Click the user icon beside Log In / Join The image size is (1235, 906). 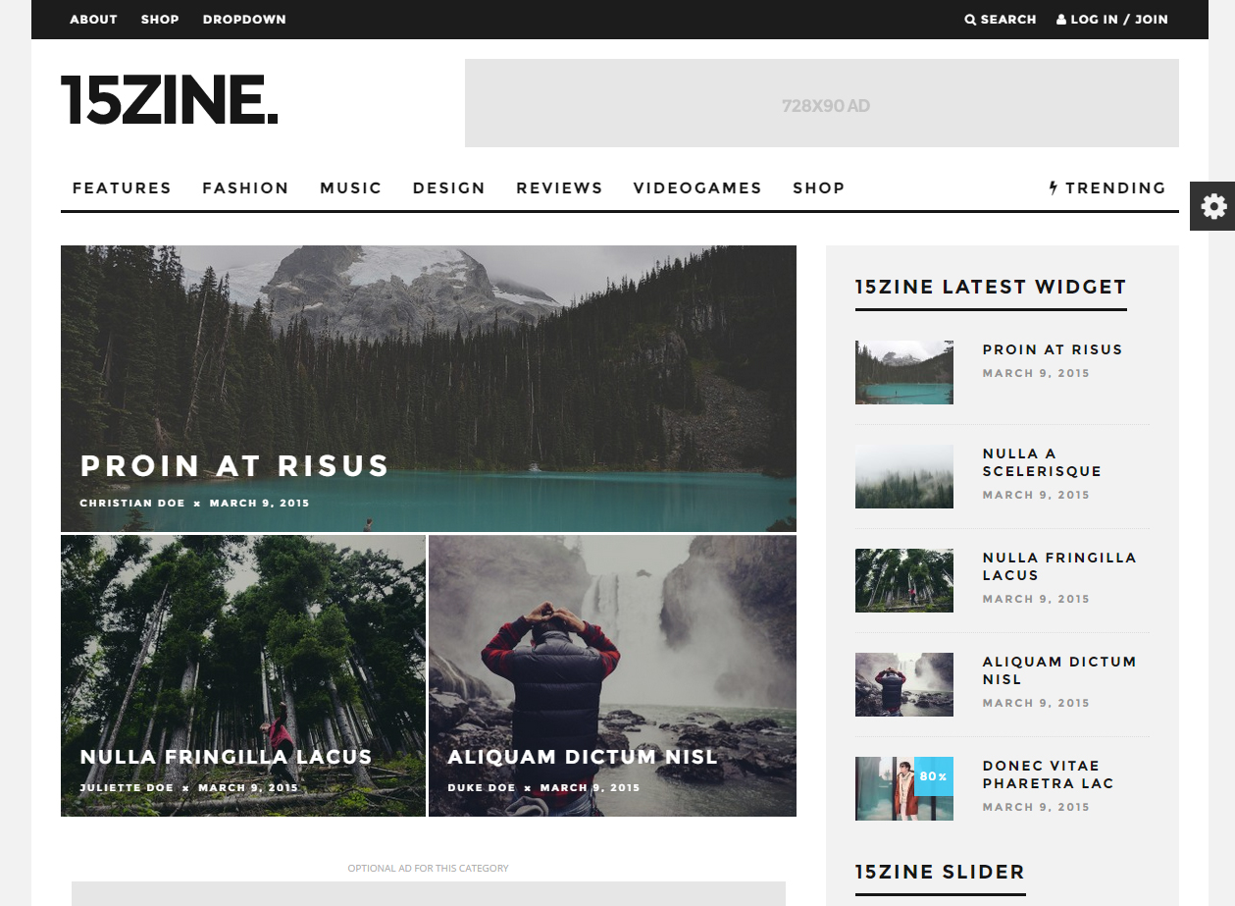point(1061,20)
